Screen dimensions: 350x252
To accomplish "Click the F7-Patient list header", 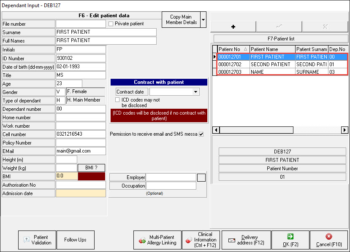I will 281,39.
